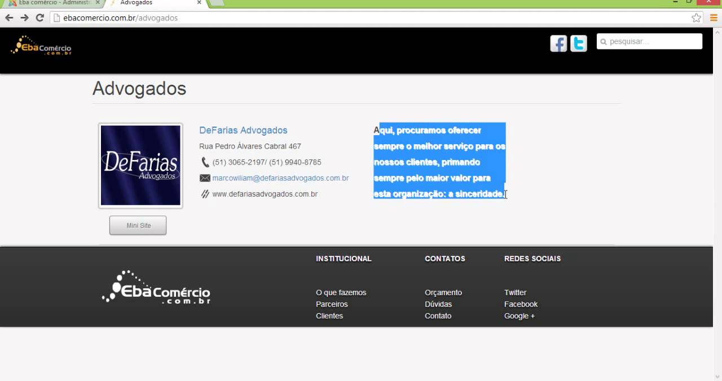This screenshot has width=722, height=381.
Task: Click the marcowiliam email address link
Action: click(x=280, y=178)
